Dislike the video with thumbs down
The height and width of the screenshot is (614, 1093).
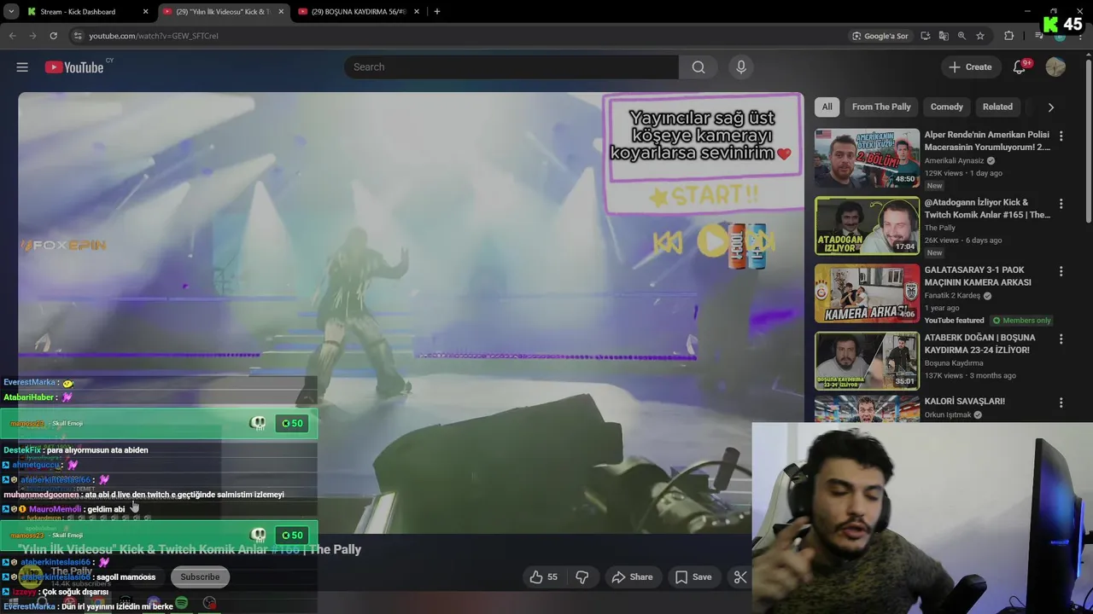(582, 577)
